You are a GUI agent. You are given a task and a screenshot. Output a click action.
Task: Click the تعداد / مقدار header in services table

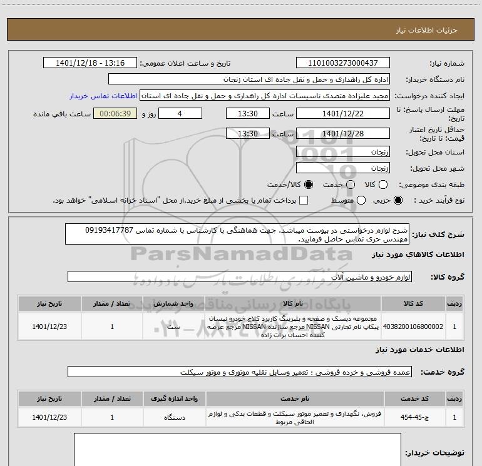112,398
